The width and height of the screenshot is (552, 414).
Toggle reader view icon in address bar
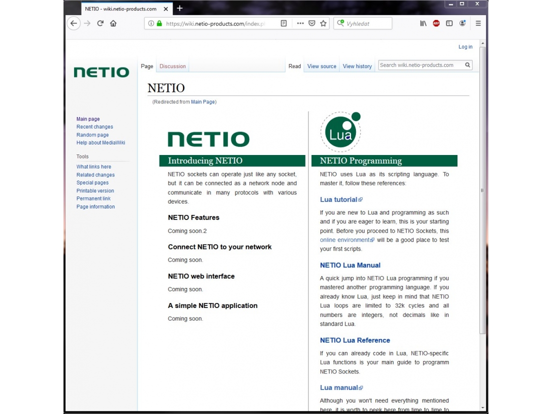(283, 23)
